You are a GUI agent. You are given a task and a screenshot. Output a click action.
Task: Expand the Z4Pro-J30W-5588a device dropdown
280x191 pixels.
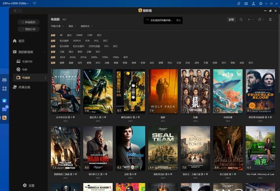[15, 4]
